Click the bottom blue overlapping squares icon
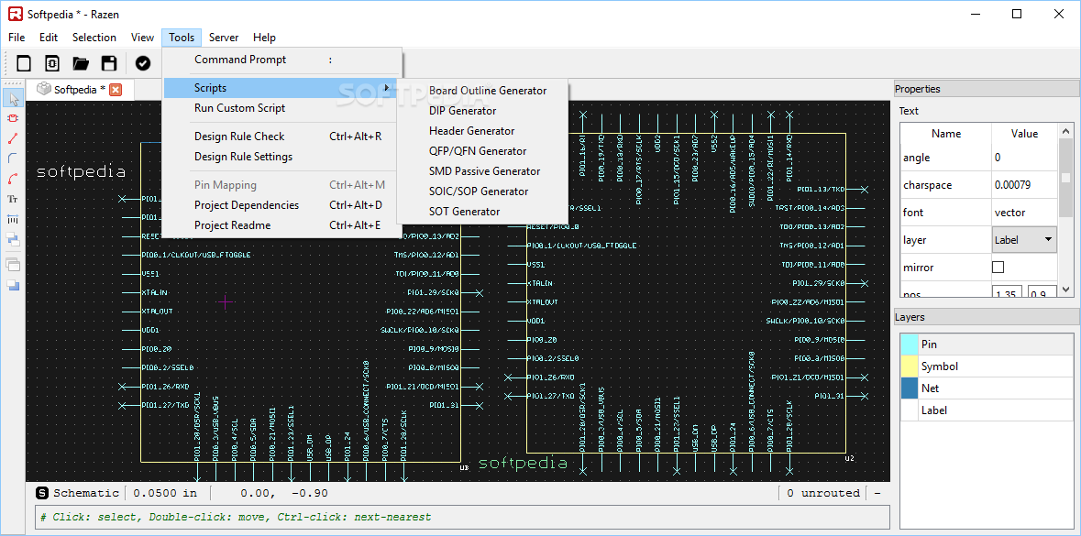 pyautogui.click(x=13, y=285)
